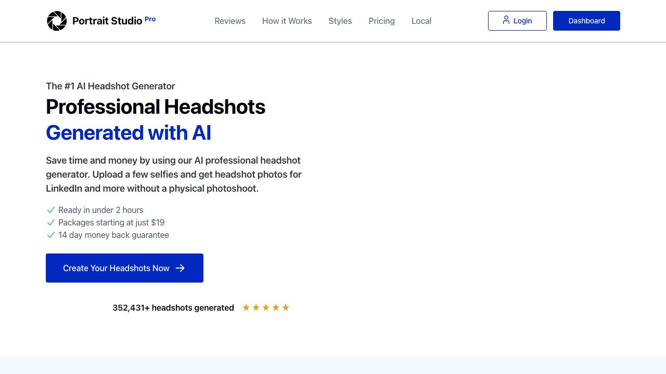666x374 pixels.
Task: Open the Reviews navigation item
Action: tap(230, 21)
